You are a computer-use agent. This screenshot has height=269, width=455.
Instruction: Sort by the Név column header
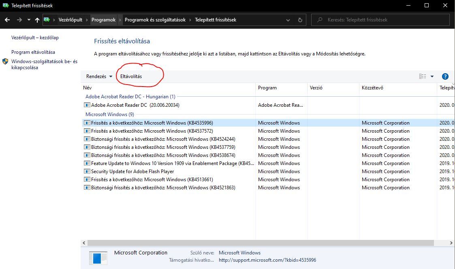click(87, 88)
